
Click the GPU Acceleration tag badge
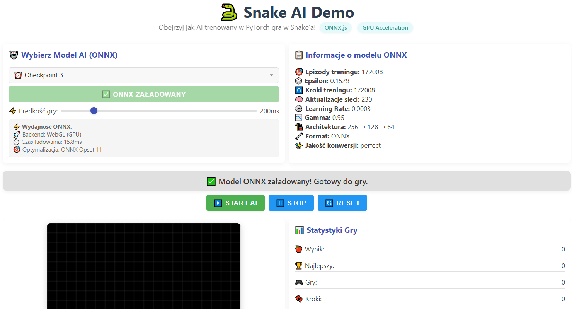385,28
